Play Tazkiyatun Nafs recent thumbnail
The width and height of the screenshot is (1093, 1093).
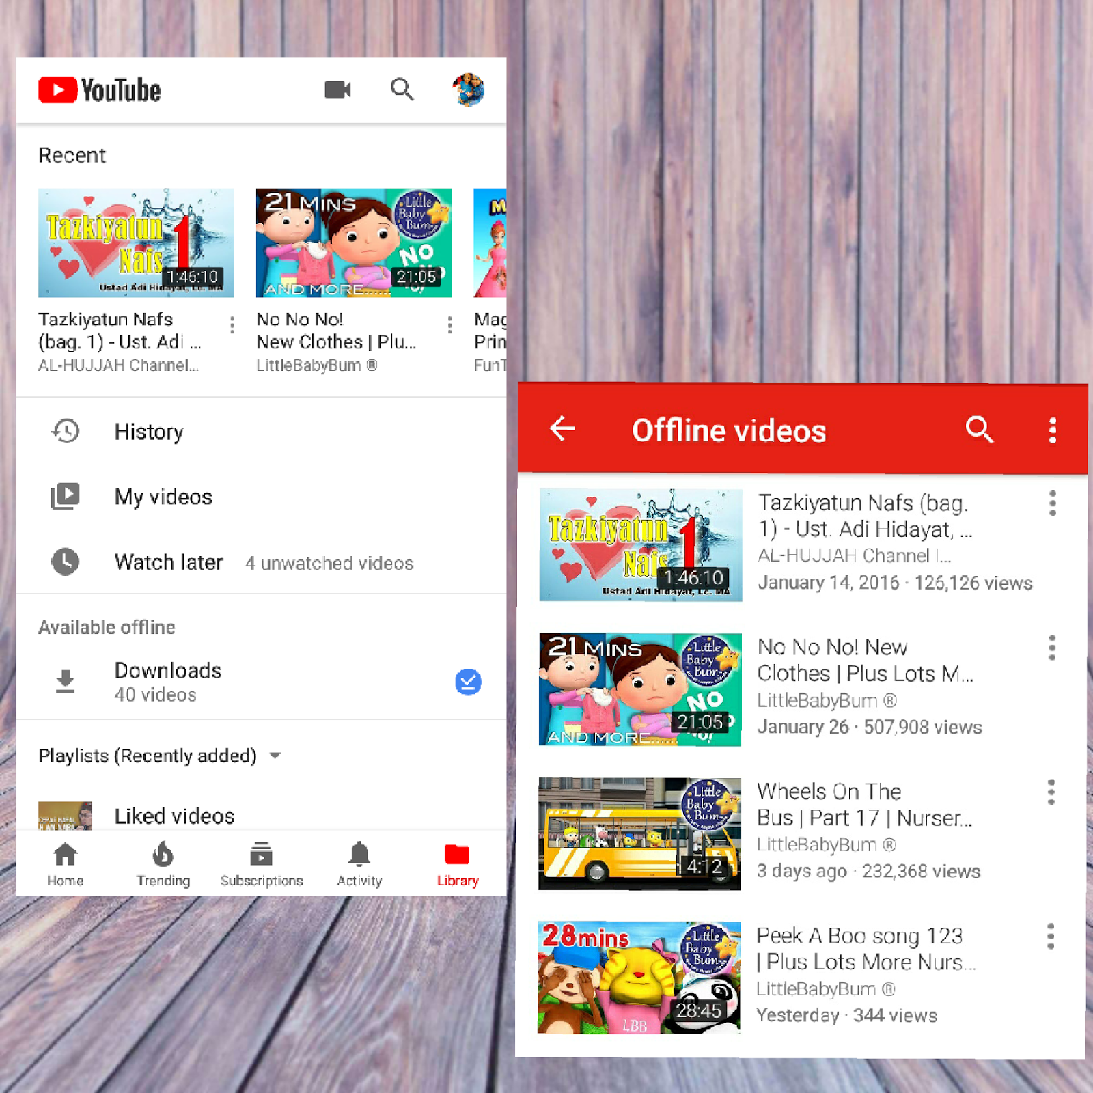tap(136, 243)
